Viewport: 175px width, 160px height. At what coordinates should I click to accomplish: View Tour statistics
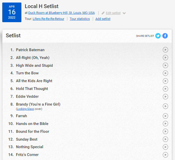(x=80, y=19)
